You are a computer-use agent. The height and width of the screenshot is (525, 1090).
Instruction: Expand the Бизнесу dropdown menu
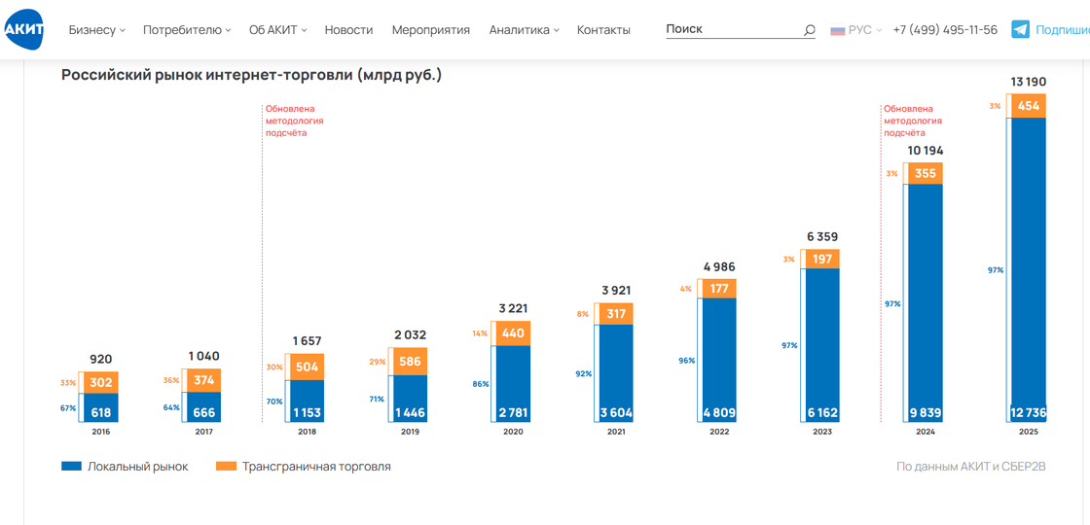point(96,30)
